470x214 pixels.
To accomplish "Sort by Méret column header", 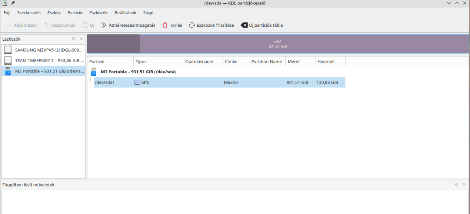I will [300, 62].
